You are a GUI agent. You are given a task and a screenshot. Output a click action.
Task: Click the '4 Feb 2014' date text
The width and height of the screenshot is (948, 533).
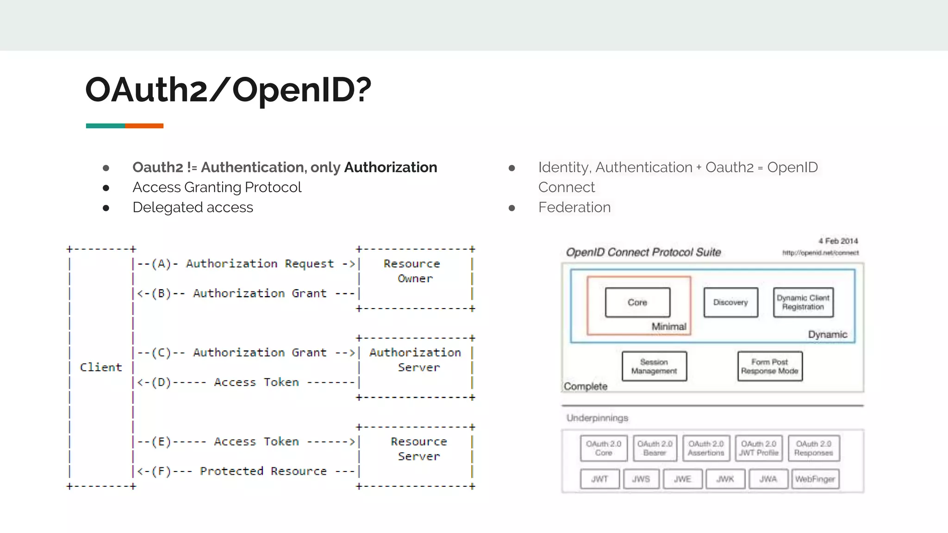[x=838, y=241]
